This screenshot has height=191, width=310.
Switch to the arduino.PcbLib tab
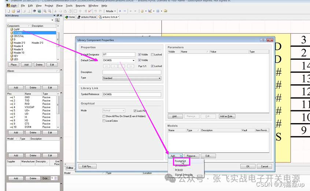(x=87, y=17)
